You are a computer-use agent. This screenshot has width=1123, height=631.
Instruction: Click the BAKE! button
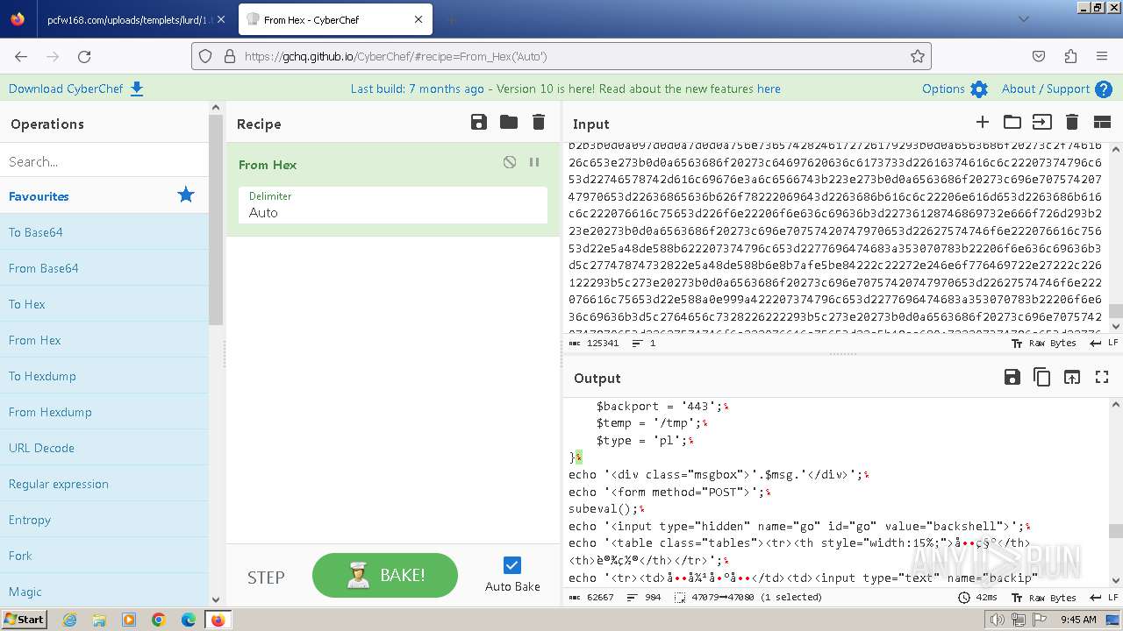385,575
